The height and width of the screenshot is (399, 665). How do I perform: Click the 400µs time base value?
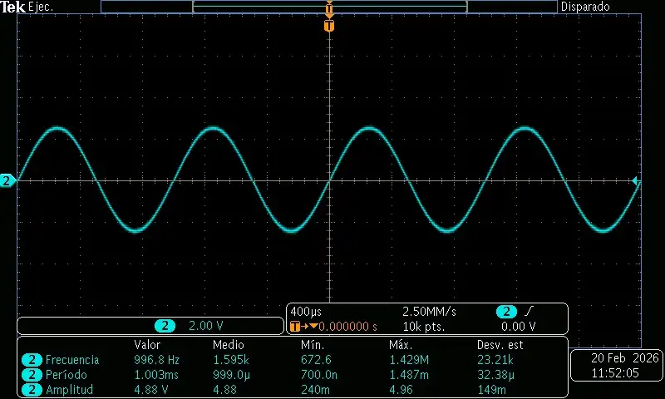click(x=306, y=312)
